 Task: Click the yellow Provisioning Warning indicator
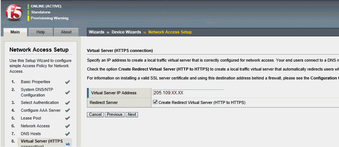point(28,18)
